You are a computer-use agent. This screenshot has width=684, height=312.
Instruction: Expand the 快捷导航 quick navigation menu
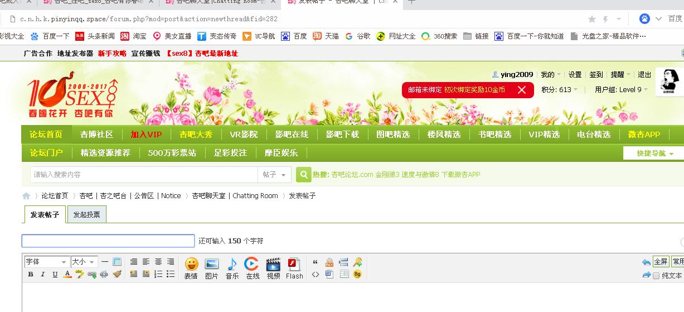(x=656, y=153)
